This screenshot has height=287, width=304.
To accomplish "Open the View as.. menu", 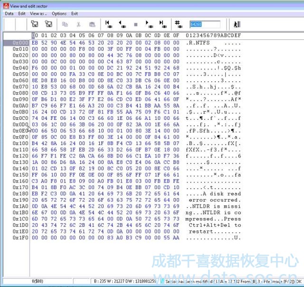I will tap(38, 14).
